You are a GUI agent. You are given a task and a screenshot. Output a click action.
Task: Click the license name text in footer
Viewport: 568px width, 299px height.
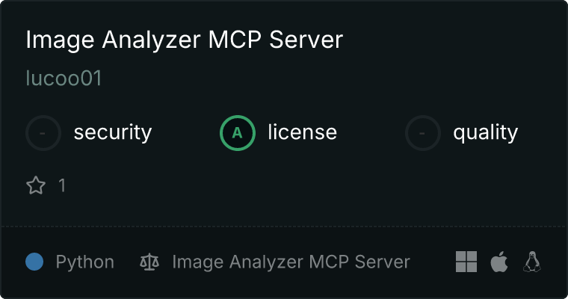pyautogui.click(x=291, y=262)
